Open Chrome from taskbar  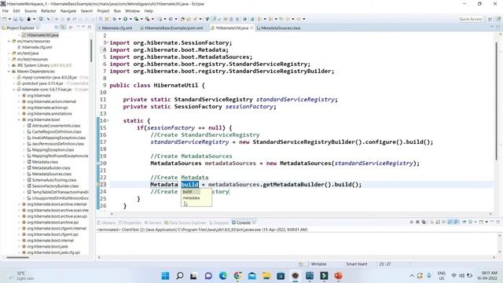(x=237, y=276)
